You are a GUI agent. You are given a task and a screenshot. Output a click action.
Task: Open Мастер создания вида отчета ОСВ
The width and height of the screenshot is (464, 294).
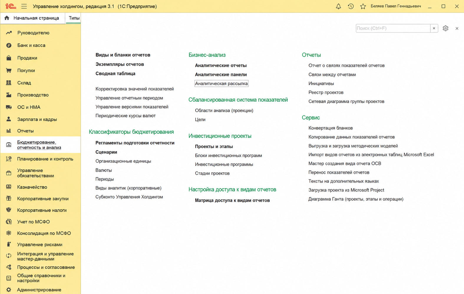point(345,163)
